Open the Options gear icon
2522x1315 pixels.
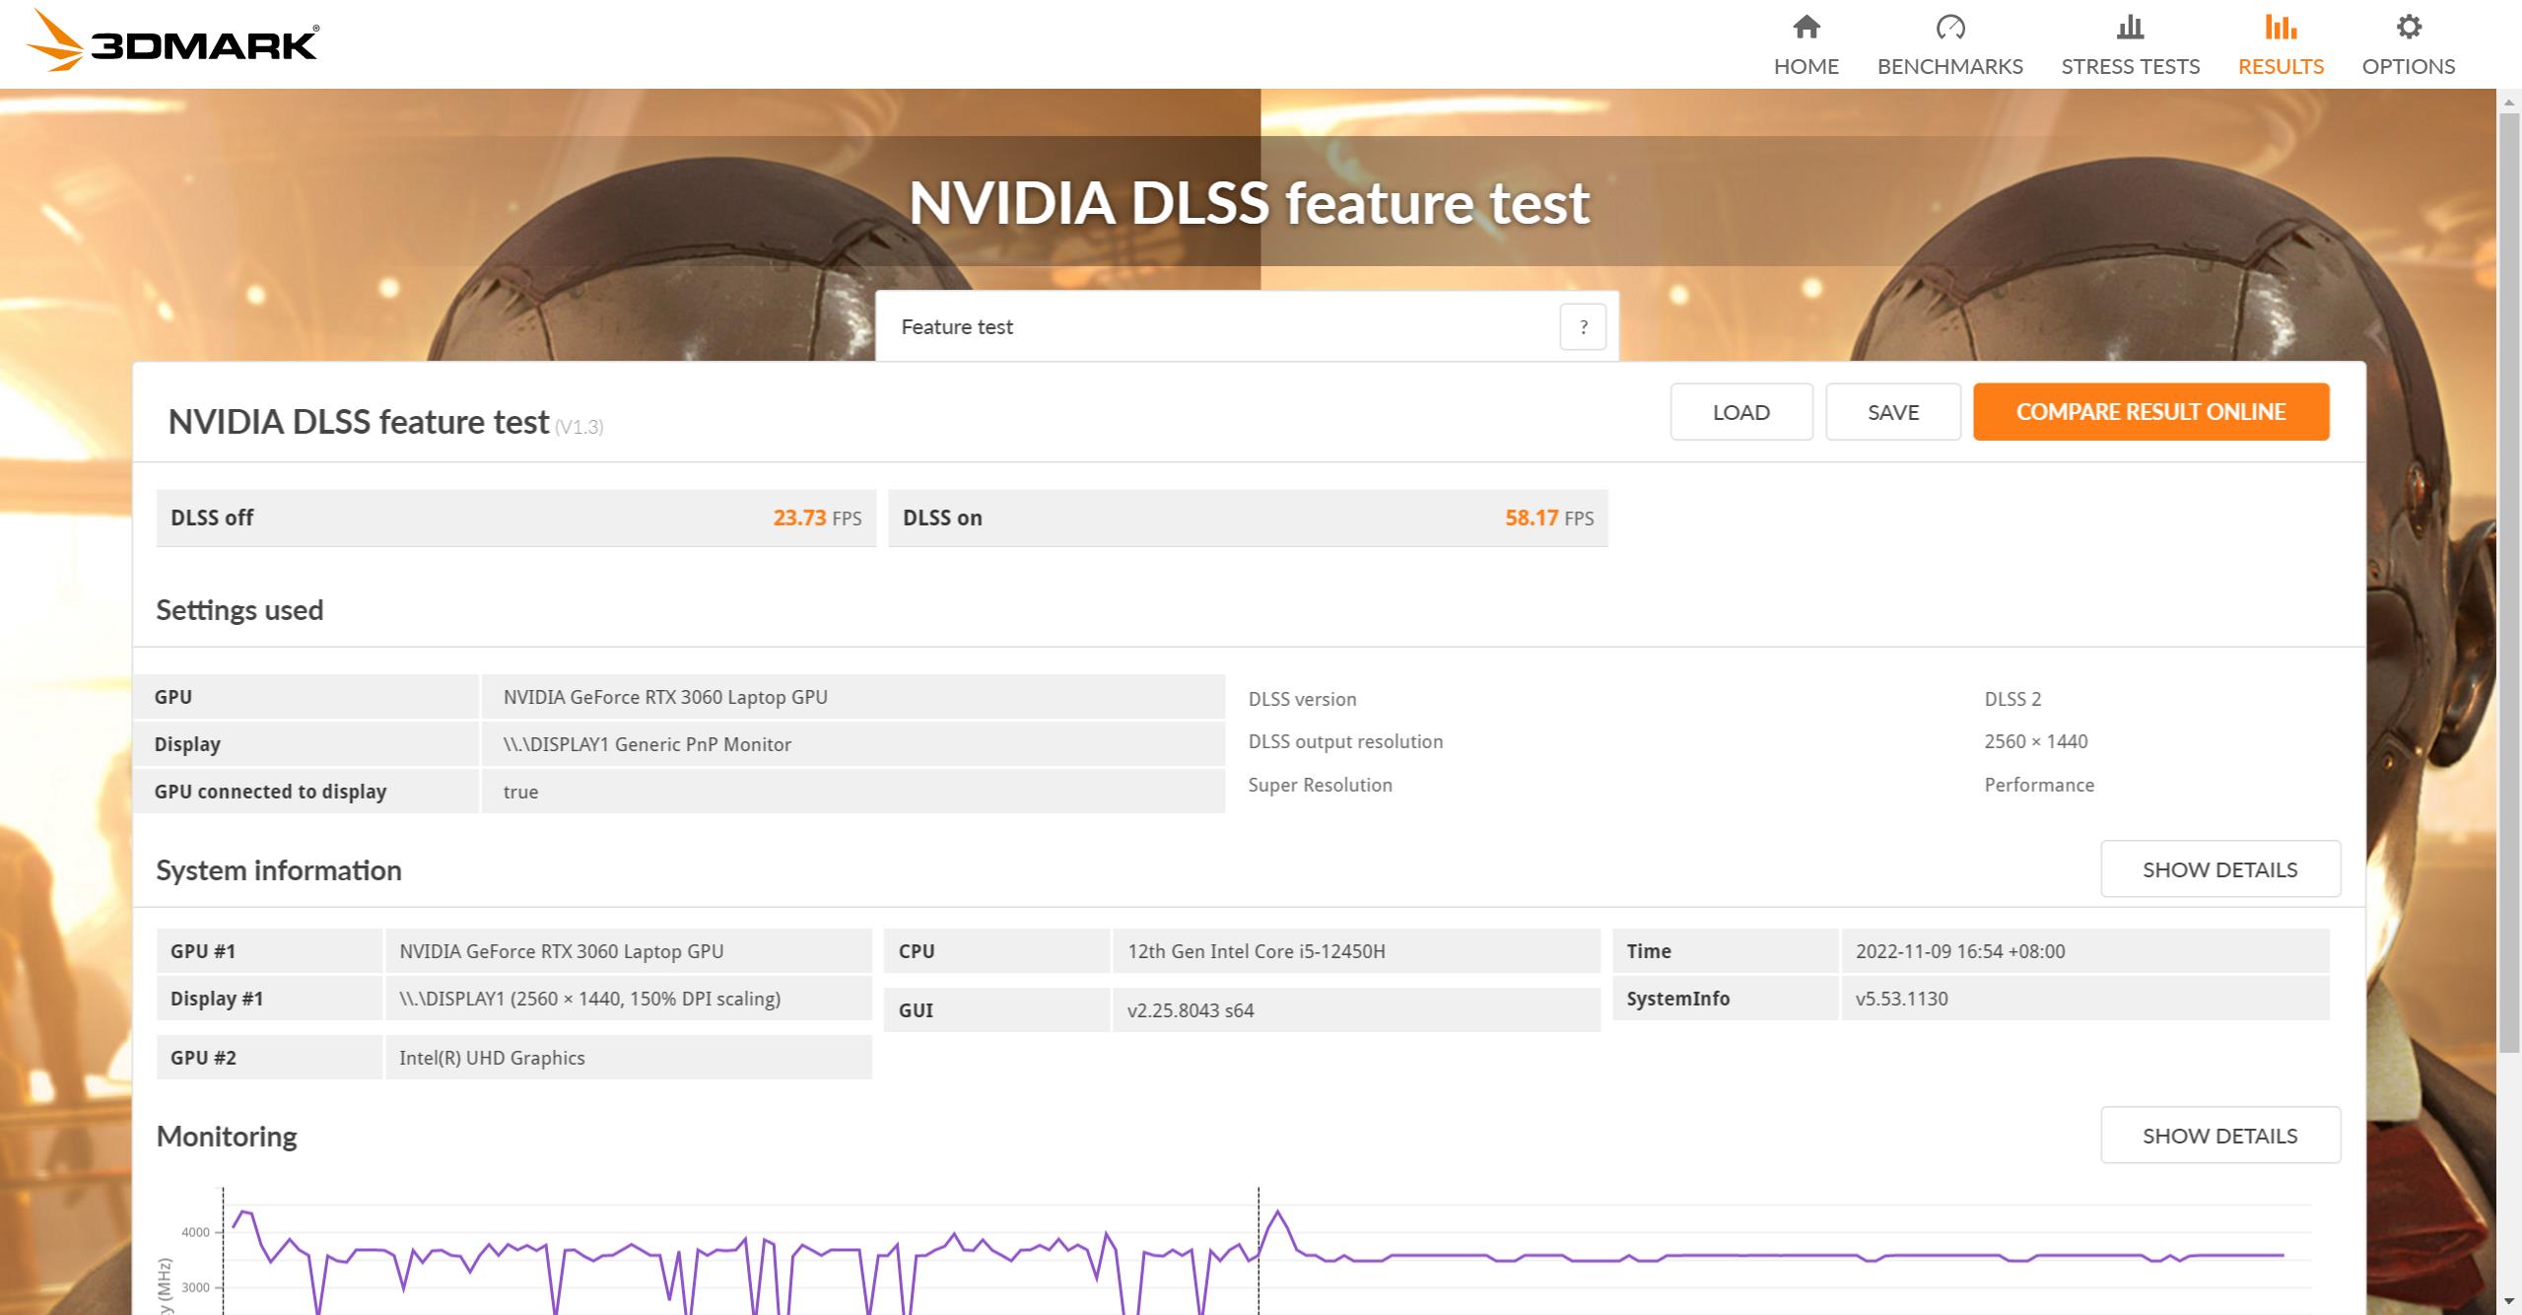pos(2408,28)
